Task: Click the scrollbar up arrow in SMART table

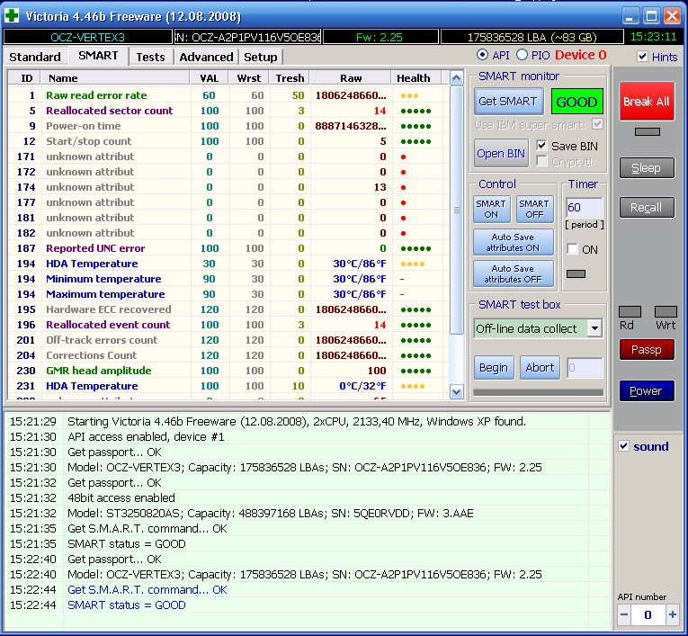Action: (456, 78)
